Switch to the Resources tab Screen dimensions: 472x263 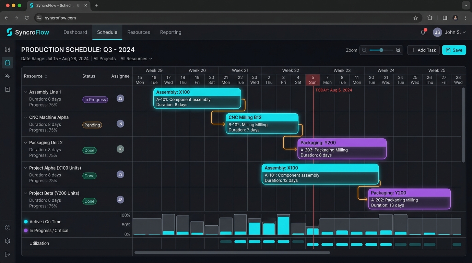click(x=139, y=32)
